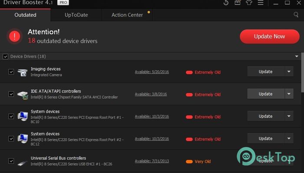Click the Extremely Old status for Root Port #1
The height and width of the screenshot is (173, 304).
tap(203, 117)
